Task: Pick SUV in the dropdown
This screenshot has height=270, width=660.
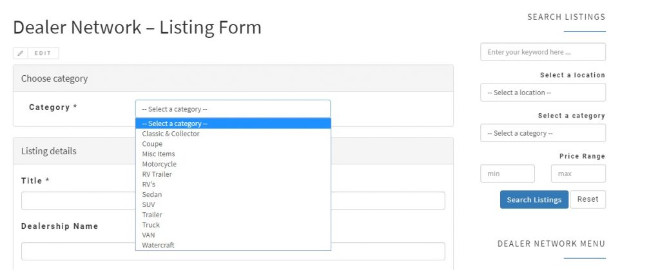Action: coord(149,204)
